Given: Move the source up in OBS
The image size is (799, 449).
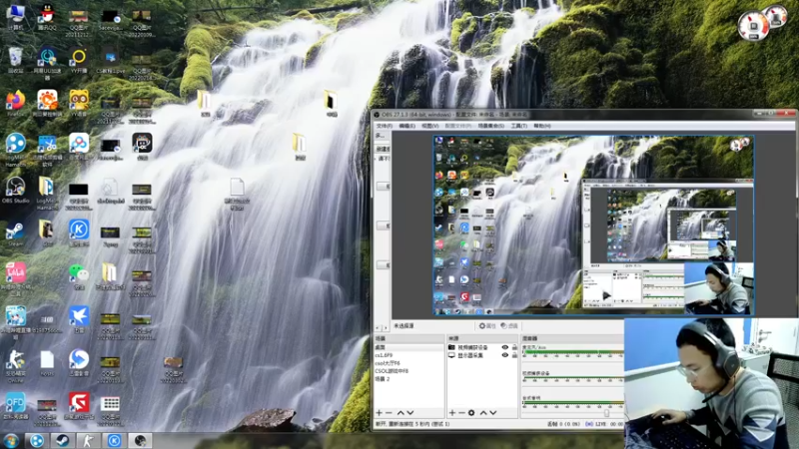Looking at the screenshot, I should (x=483, y=413).
